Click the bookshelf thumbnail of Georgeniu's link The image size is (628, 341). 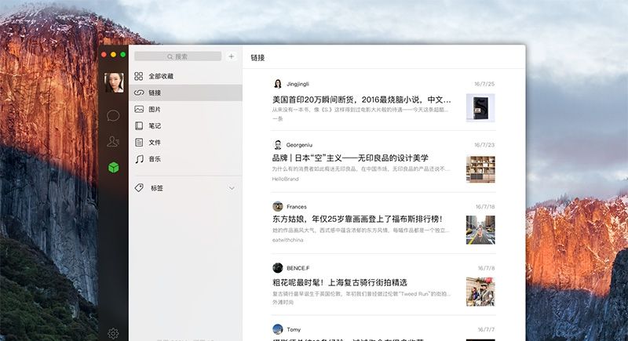(480, 169)
